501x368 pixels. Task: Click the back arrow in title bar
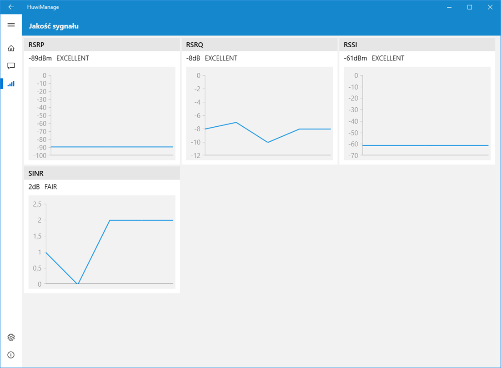point(11,7)
